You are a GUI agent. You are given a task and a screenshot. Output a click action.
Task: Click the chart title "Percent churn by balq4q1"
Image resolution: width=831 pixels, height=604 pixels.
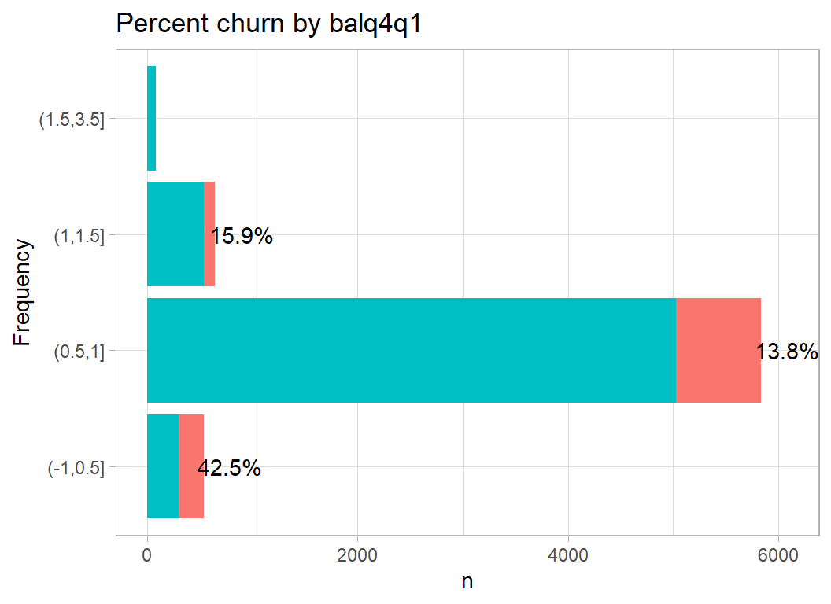270,24
